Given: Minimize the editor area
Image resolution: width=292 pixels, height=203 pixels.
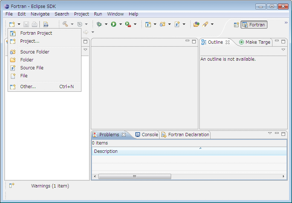Looking at the screenshot, I should pos(187,40).
